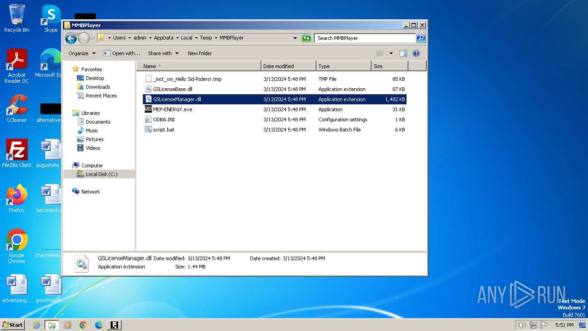Click the search magnifier icon
Screen dimensions: 588x331
pyautogui.click(x=420, y=38)
